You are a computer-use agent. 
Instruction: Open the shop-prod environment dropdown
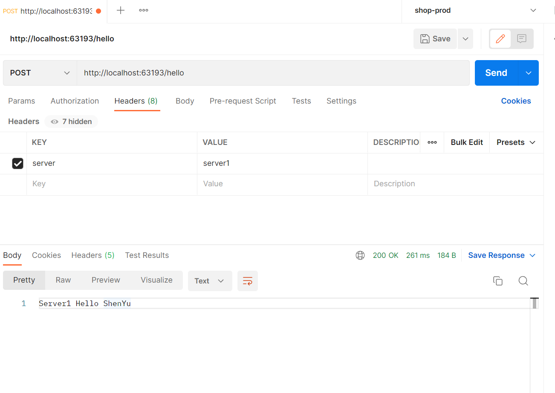click(475, 11)
